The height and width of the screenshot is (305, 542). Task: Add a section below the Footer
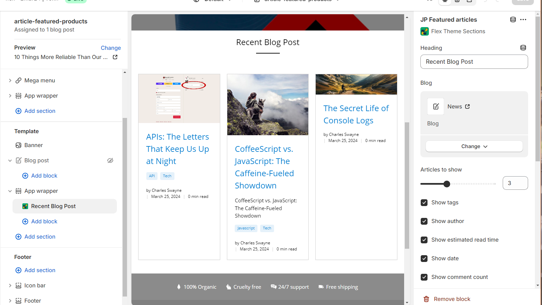click(x=40, y=270)
